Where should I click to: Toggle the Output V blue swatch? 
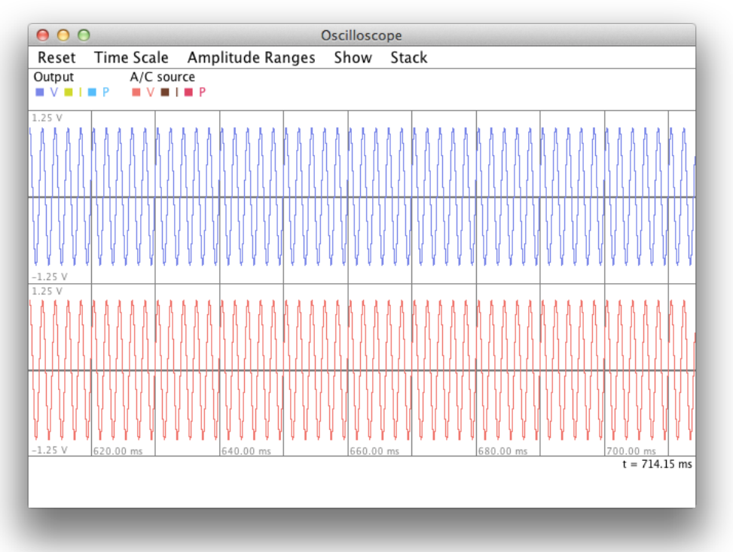point(40,92)
